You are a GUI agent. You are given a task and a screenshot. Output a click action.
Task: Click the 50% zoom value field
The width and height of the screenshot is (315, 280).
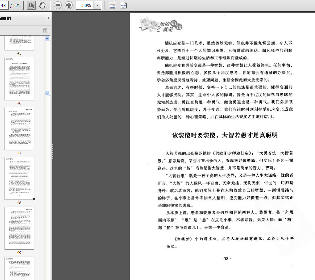(x=85, y=5)
